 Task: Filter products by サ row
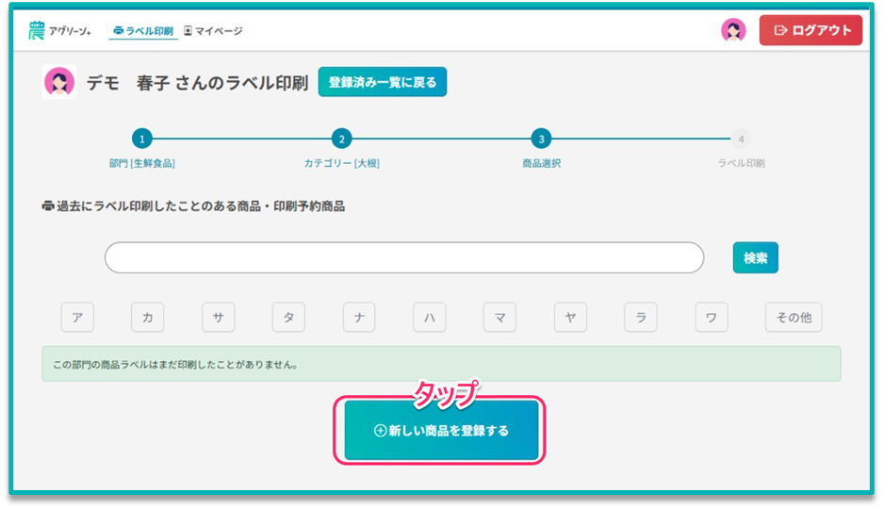pos(218,318)
